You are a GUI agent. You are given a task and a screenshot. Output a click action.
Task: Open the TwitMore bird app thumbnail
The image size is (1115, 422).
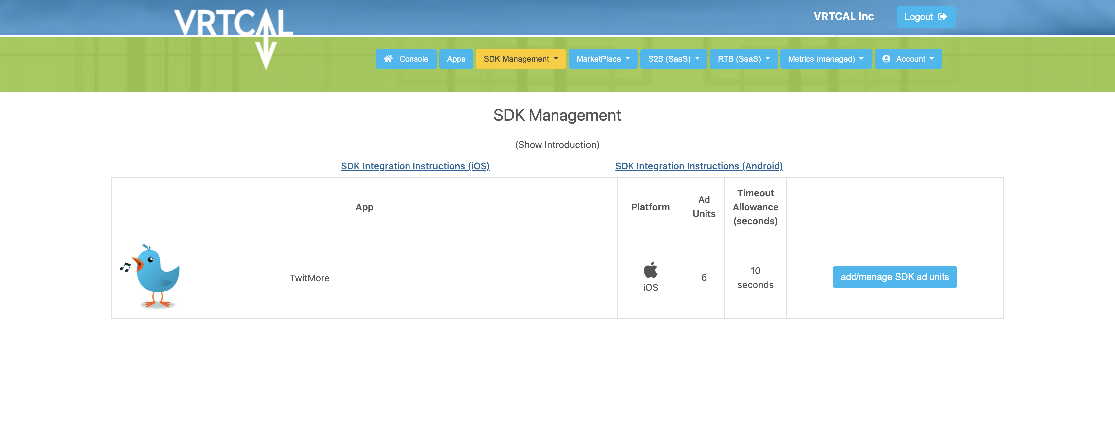(150, 277)
